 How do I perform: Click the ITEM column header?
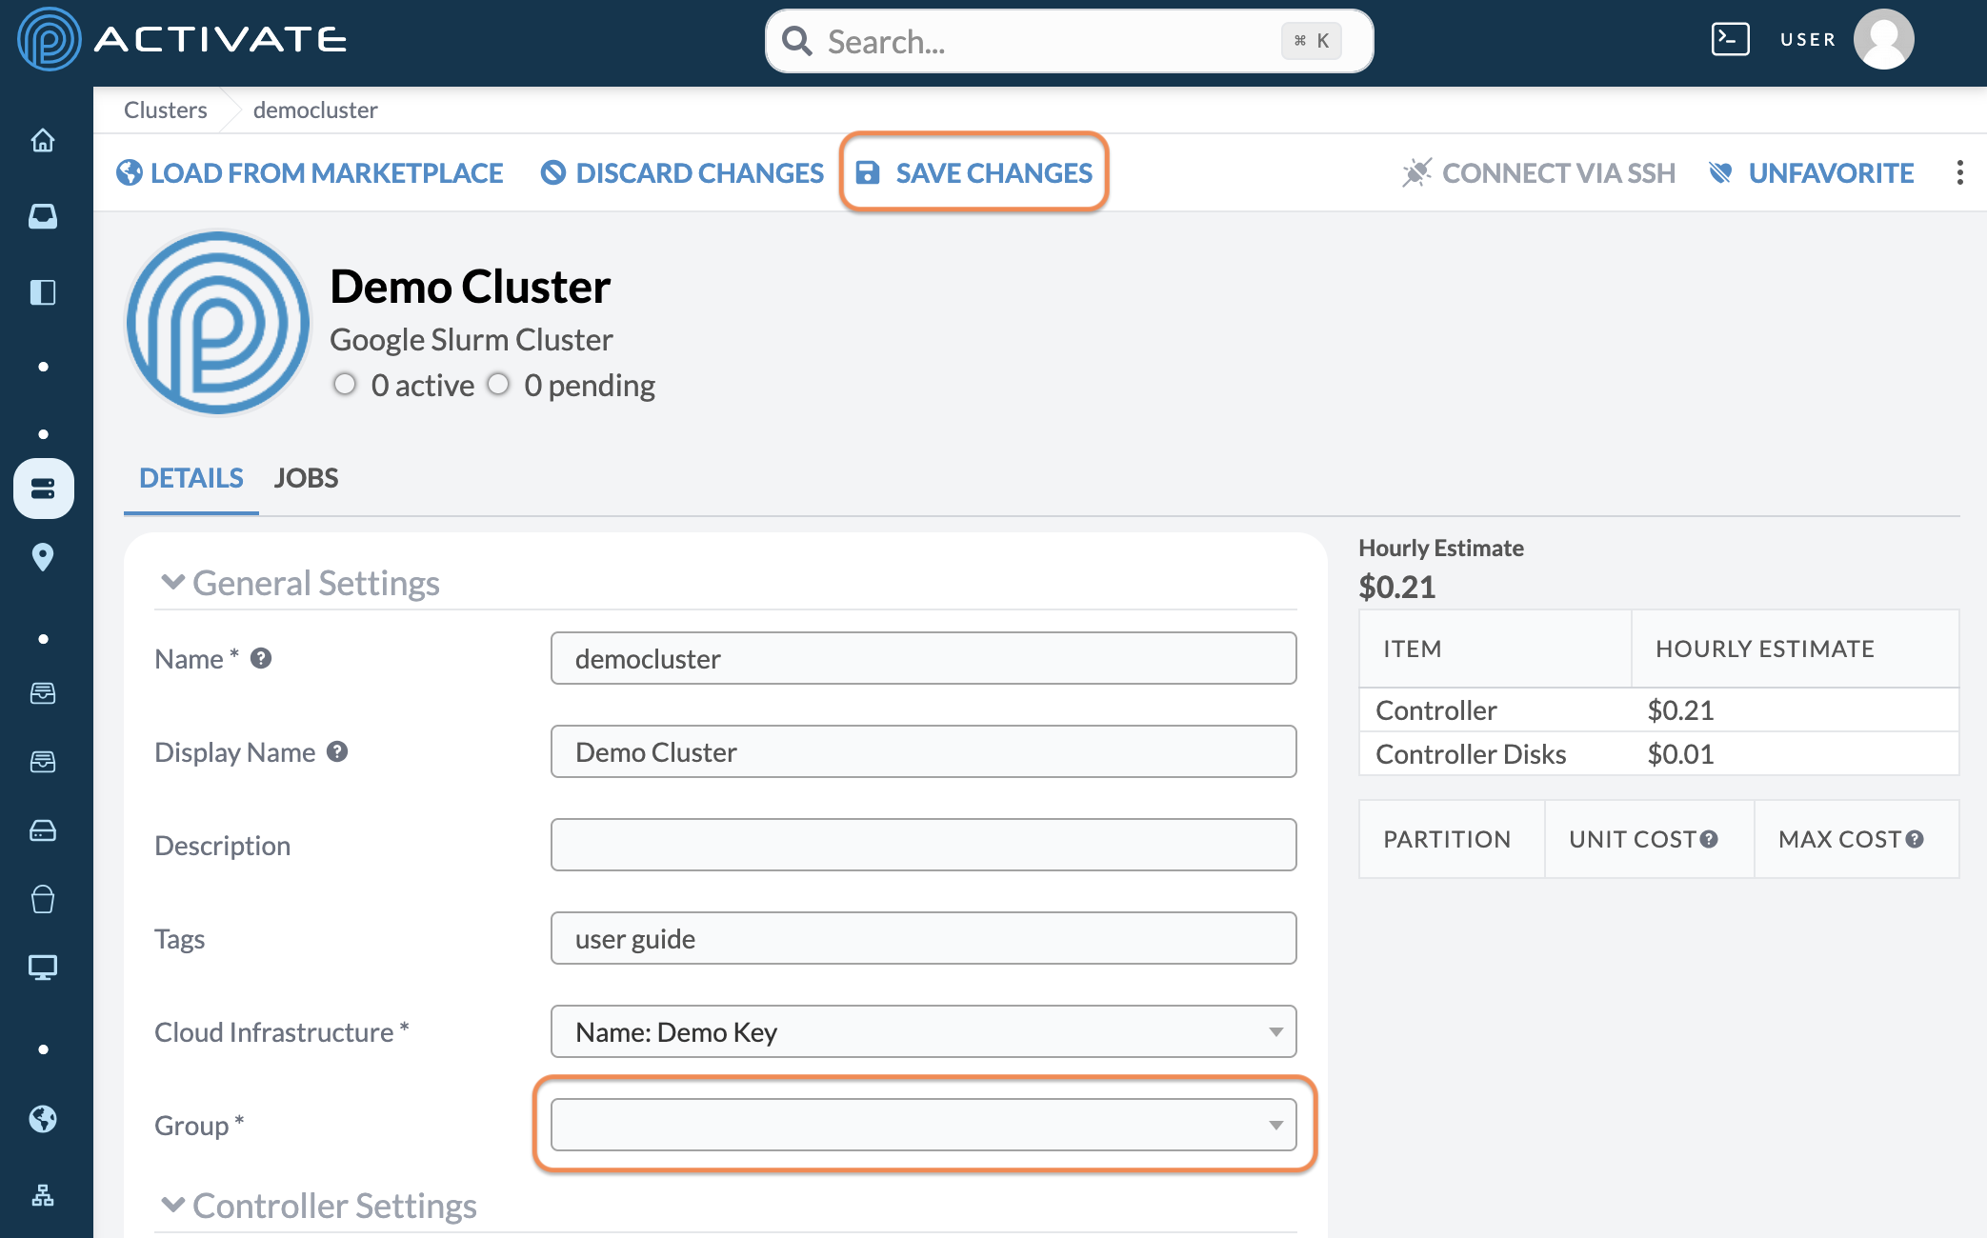point(1495,649)
